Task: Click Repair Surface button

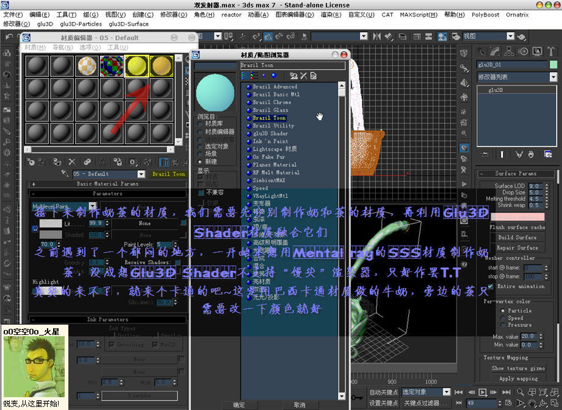Action: point(517,248)
